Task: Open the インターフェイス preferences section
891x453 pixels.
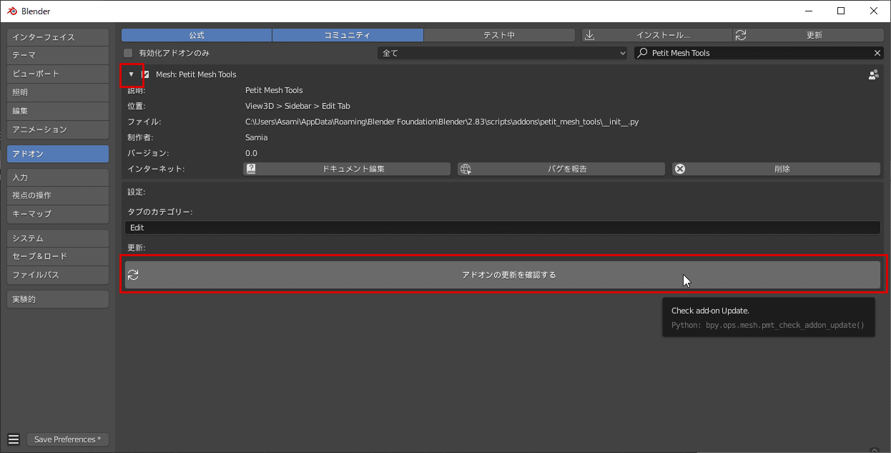Action: (58, 37)
